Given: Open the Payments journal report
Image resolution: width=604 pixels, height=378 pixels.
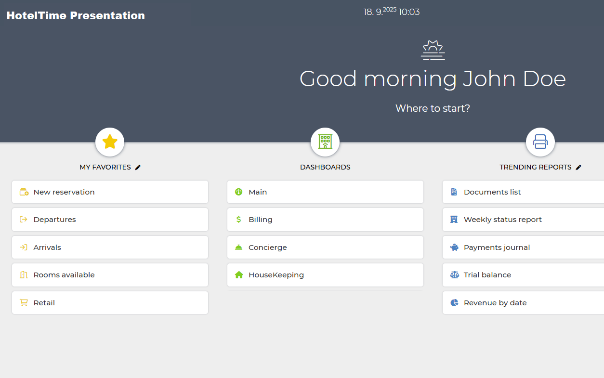Looking at the screenshot, I should (x=523, y=248).
